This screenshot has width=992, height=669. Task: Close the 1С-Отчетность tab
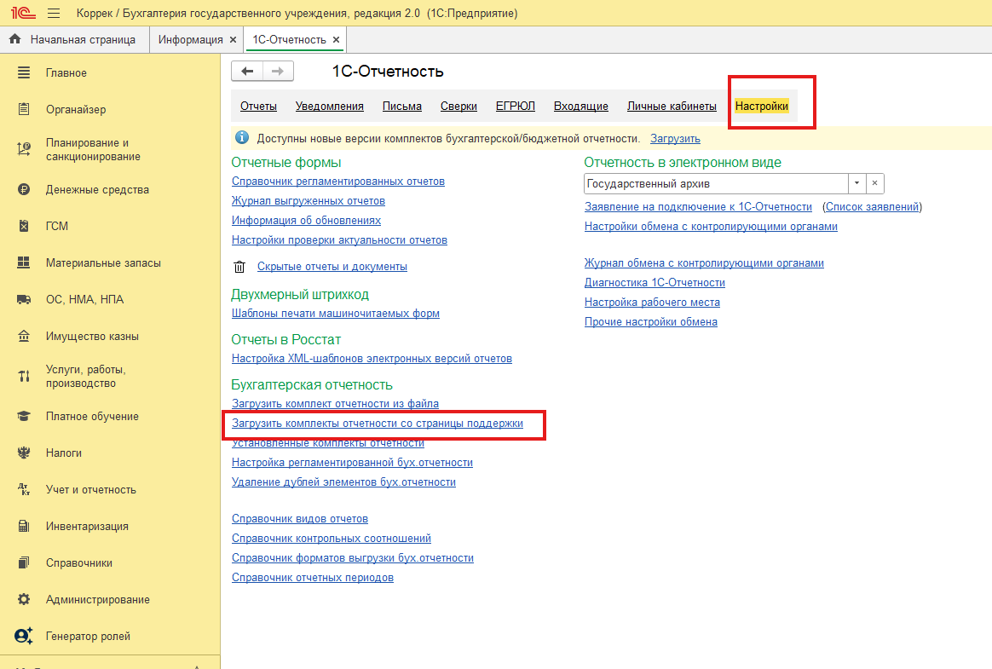point(336,39)
